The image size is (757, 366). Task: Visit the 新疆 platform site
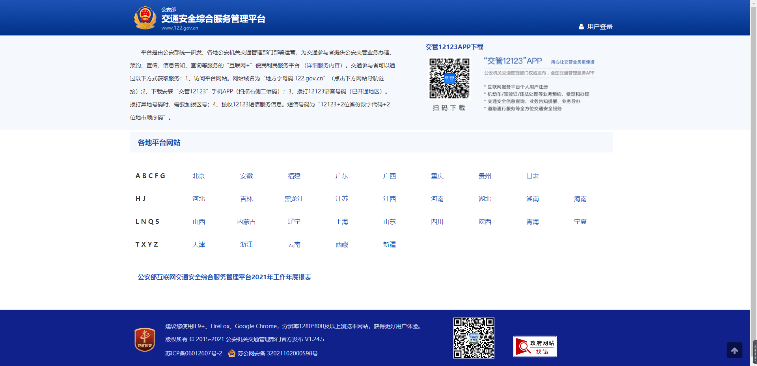pos(390,245)
